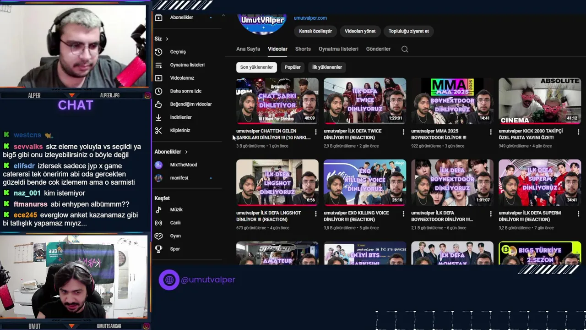Open KICK 2000 TAKİPÇİ ÖZEL PASTA title
Image resolution: width=586 pixels, height=330 pixels.
pos(531,134)
